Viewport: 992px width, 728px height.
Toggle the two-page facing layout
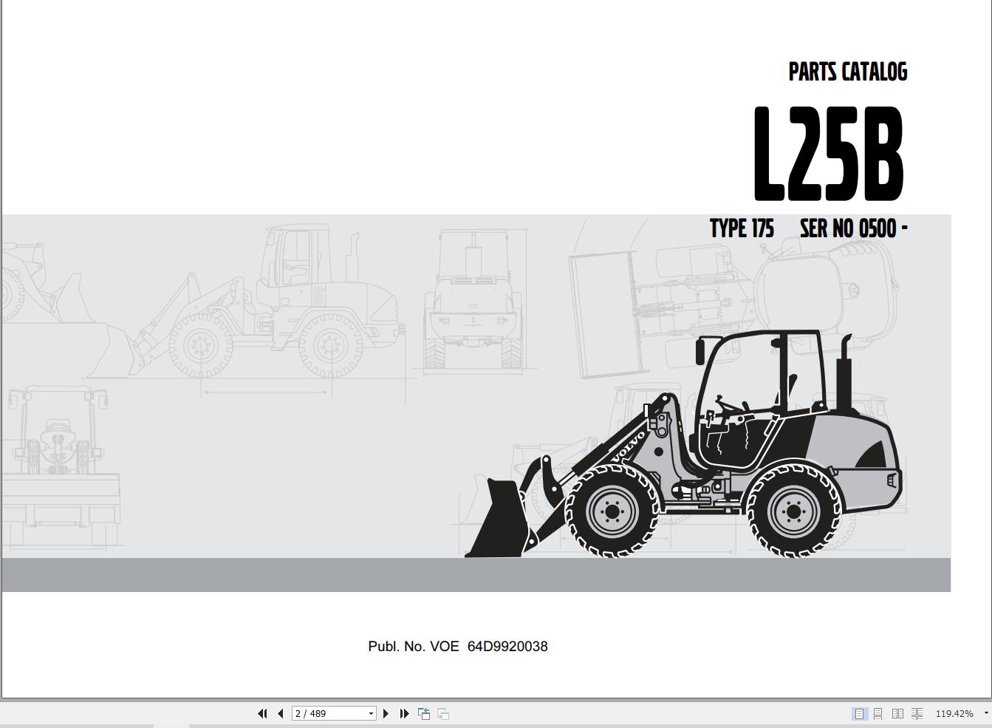pyautogui.click(x=897, y=713)
